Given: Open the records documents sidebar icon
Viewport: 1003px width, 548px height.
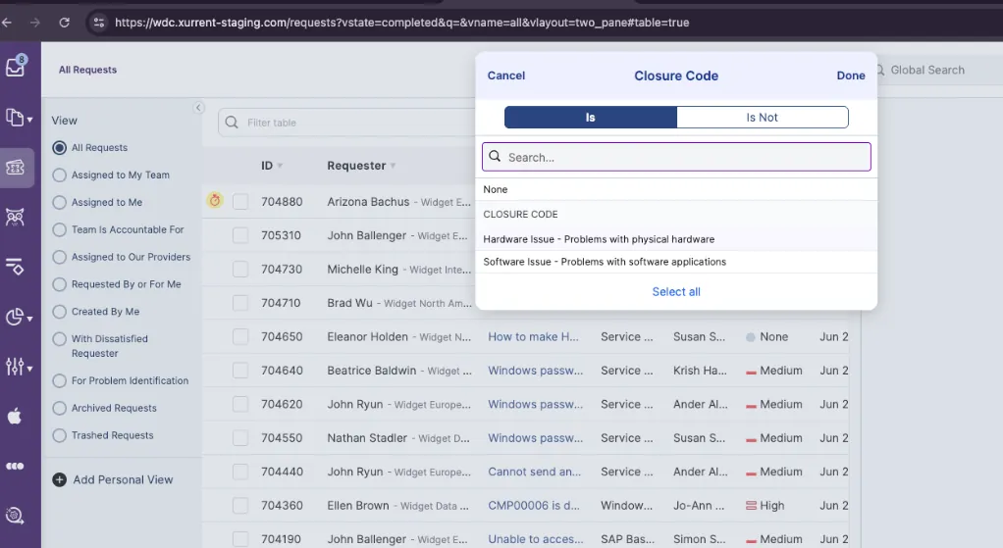Looking at the screenshot, I should 14,118.
